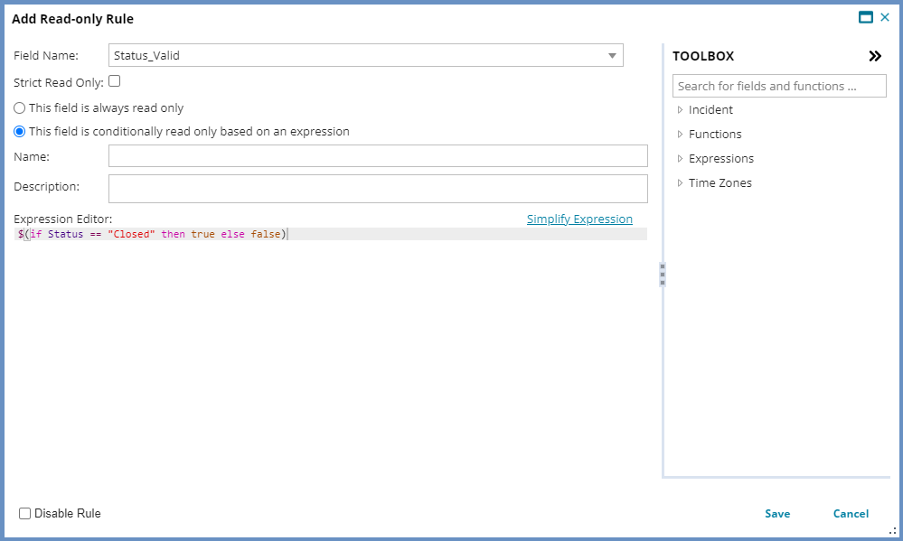Click the splitter handle beside the toolbox
Screen dimensions: 903x541
(x=663, y=275)
